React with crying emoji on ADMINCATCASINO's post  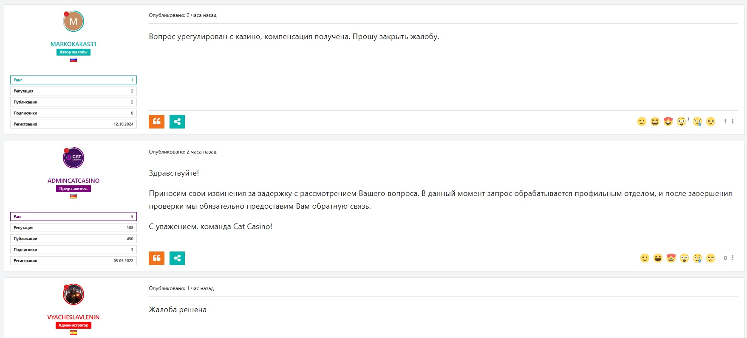(x=697, y=258)
